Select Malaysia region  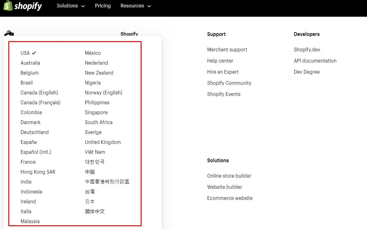30,221
